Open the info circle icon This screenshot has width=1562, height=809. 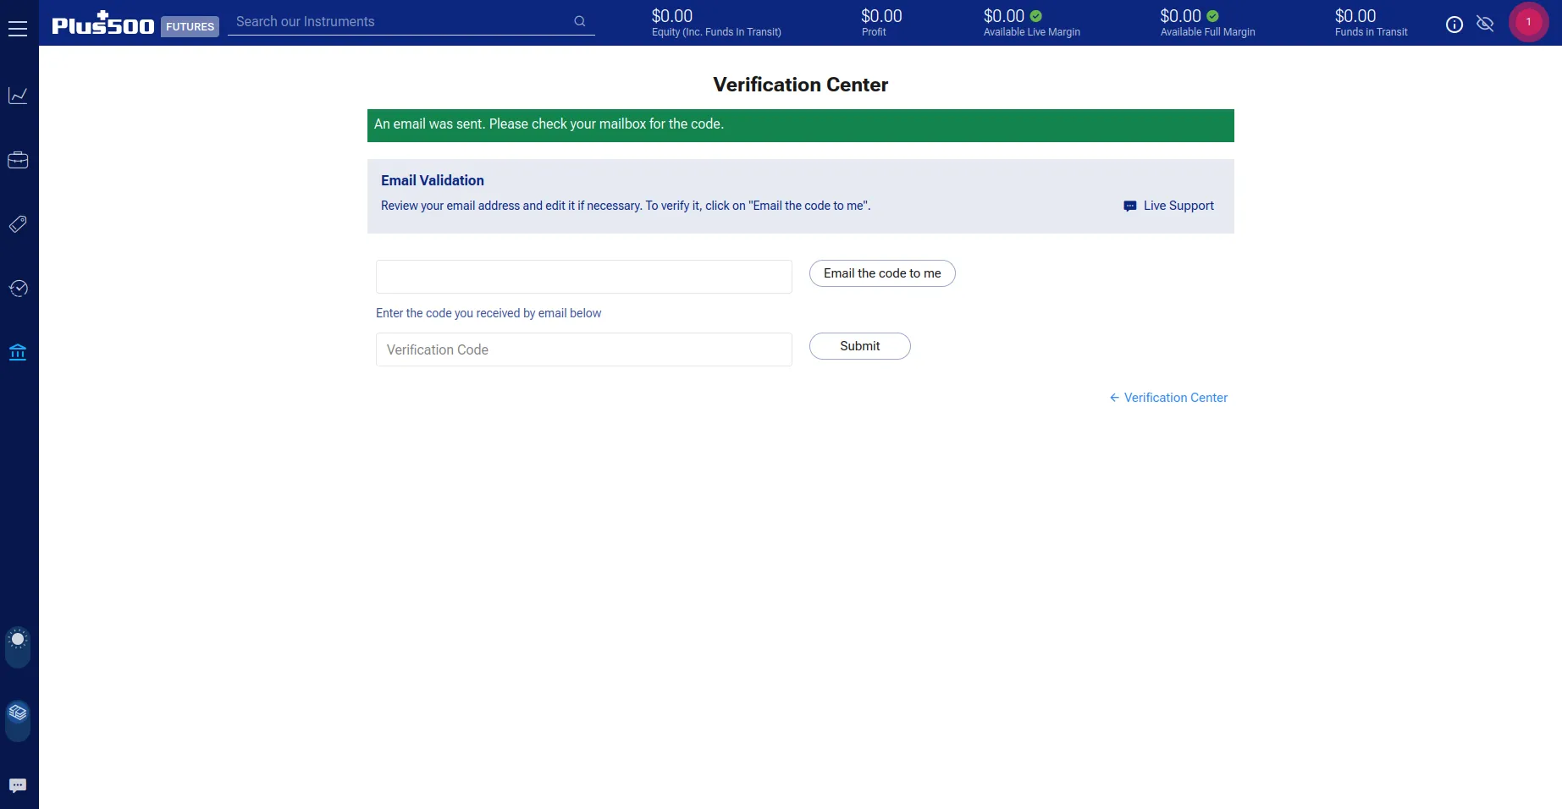1454,25
